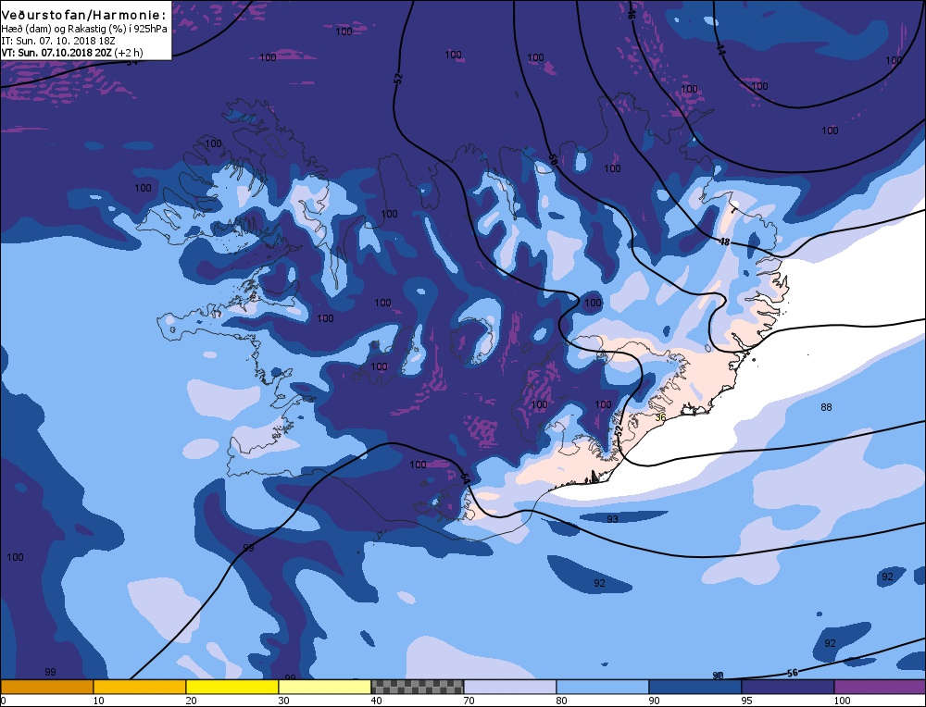
Task: Click the '56' contour line label
Action: 793,673
